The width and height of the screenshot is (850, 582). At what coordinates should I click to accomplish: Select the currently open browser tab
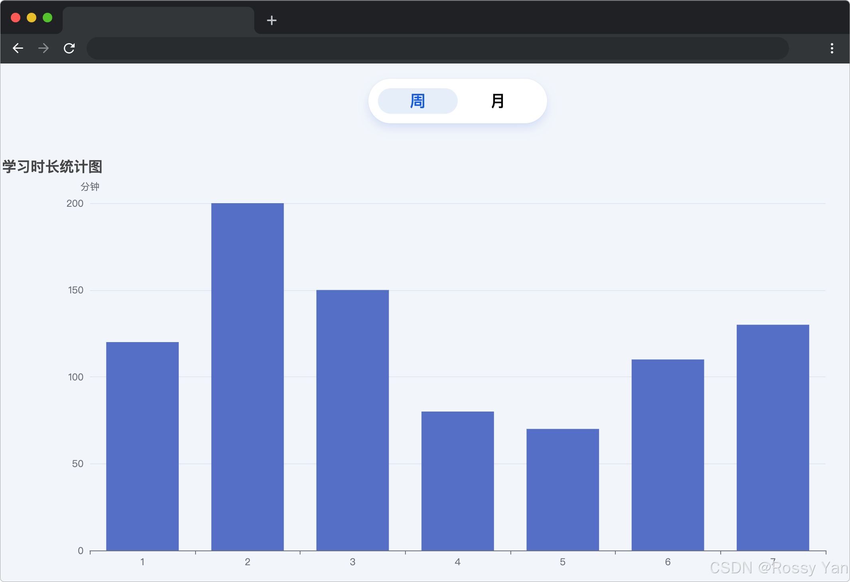(x=158, y=20)
